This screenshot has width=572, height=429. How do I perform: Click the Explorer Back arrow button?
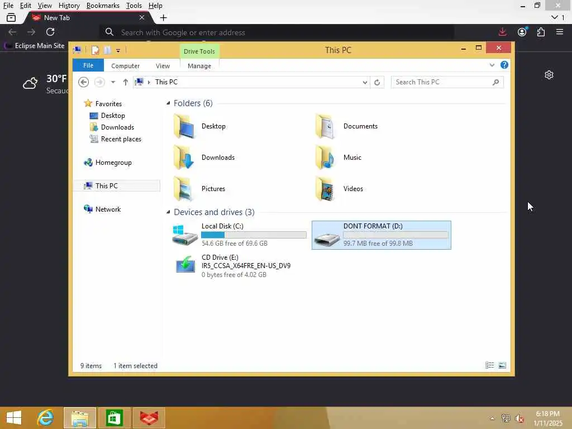click(x=84, y=82)
